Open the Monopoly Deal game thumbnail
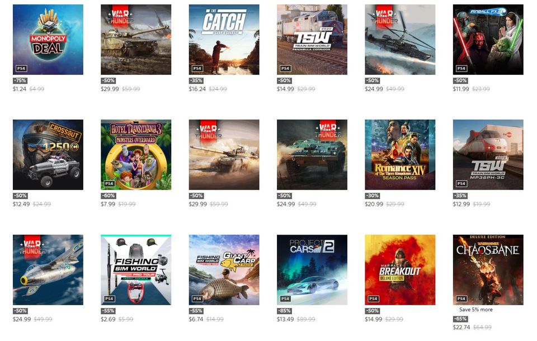537x341 pixels. pyautogui.click(x=48, y=39)
